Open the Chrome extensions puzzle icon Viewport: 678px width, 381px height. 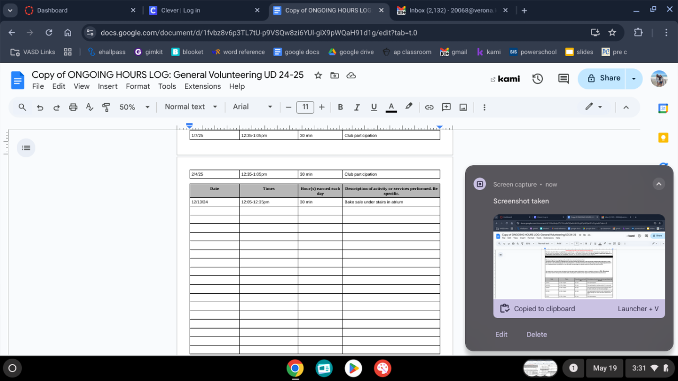638,33
